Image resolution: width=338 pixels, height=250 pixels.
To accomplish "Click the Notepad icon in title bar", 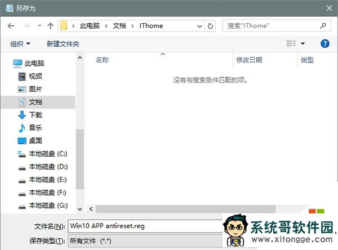I will click(x=9, y=8).
